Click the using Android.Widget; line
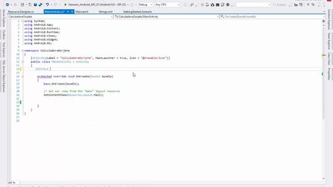 point(41,39)
